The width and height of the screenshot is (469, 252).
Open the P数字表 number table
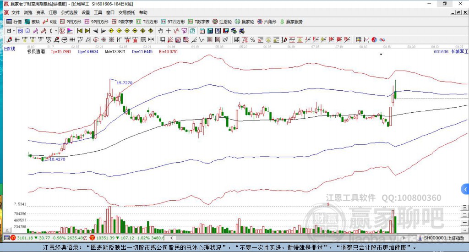coord(122,22)
